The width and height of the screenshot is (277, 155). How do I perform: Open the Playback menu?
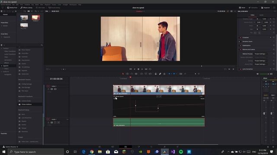47,5
